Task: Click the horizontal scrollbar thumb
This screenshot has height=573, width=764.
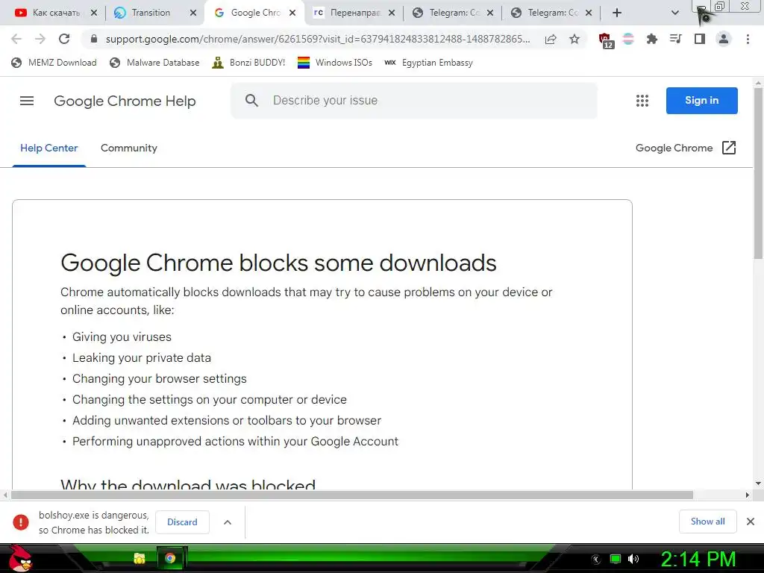Action: point(352,495)
